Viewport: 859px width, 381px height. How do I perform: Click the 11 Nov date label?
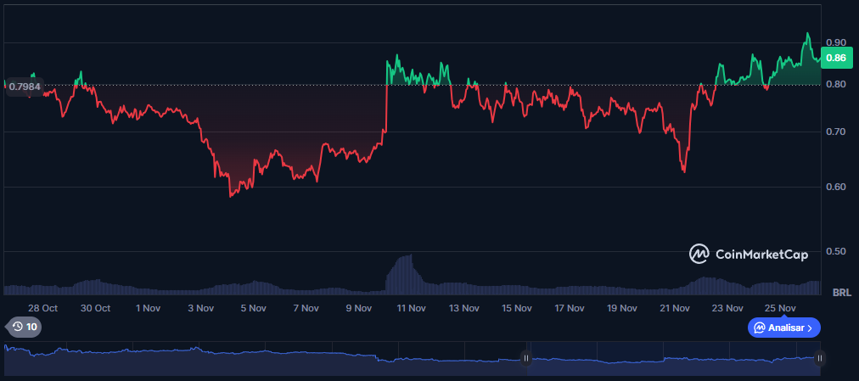tap(411, 308)
